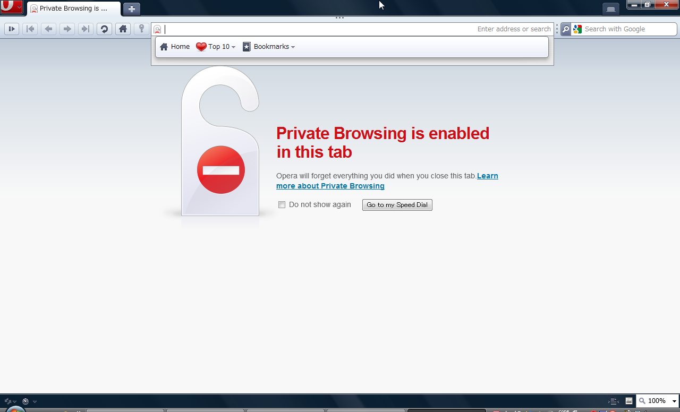Toggle images with the status bar image icon
680x412 pixels.
pos(629,401)
